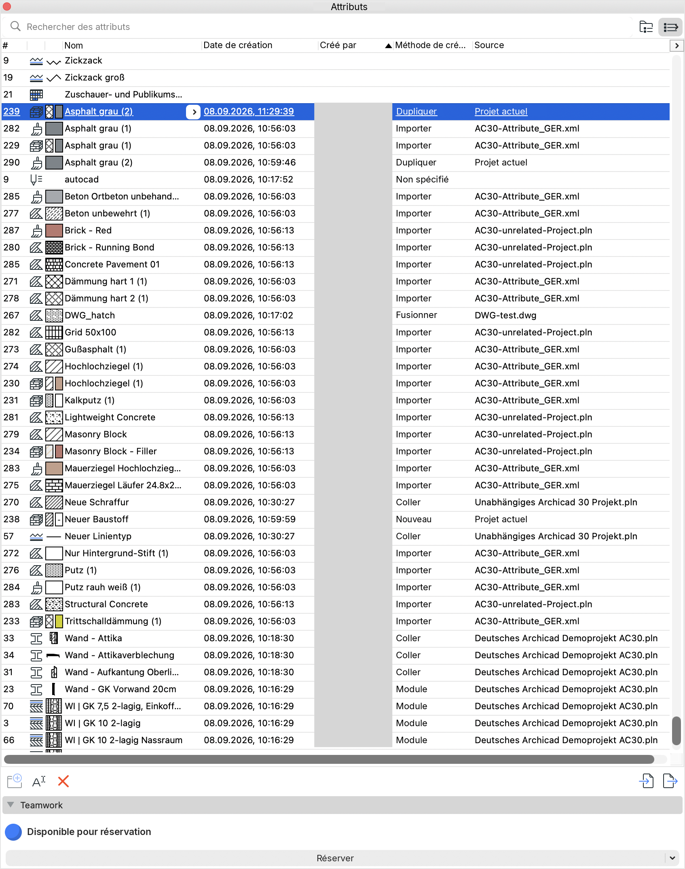685x869 pixels.
Task: Click profile icon of Wand - Attika row
Action: pos(36,638)
